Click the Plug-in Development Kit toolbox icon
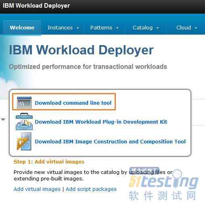Viewport: 205px width, 203px height. 24,122
